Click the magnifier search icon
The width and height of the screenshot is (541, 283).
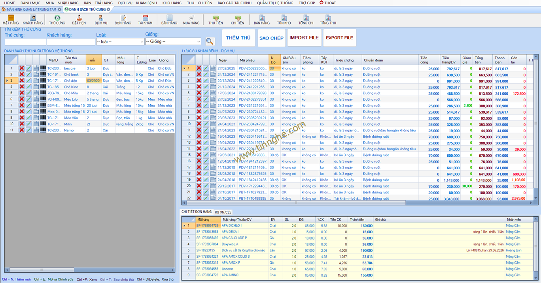click(210, 41)
